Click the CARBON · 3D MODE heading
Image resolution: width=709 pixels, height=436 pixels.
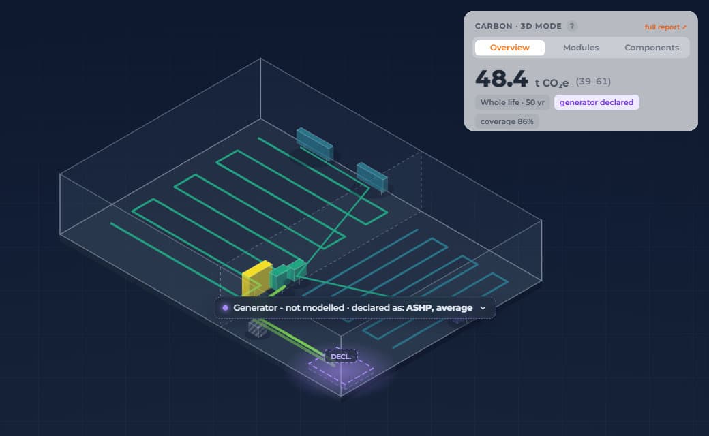coord(518,26)
